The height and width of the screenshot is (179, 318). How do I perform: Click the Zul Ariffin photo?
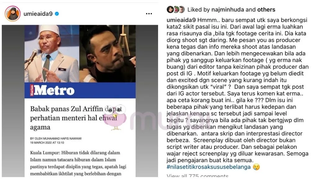[x=107, y=54]
